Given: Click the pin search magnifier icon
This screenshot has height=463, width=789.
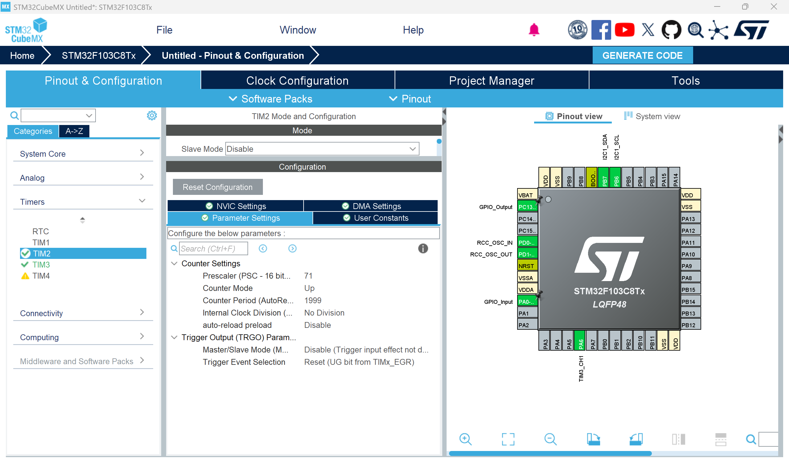Looking at the screenshot, I should point(750,439).
